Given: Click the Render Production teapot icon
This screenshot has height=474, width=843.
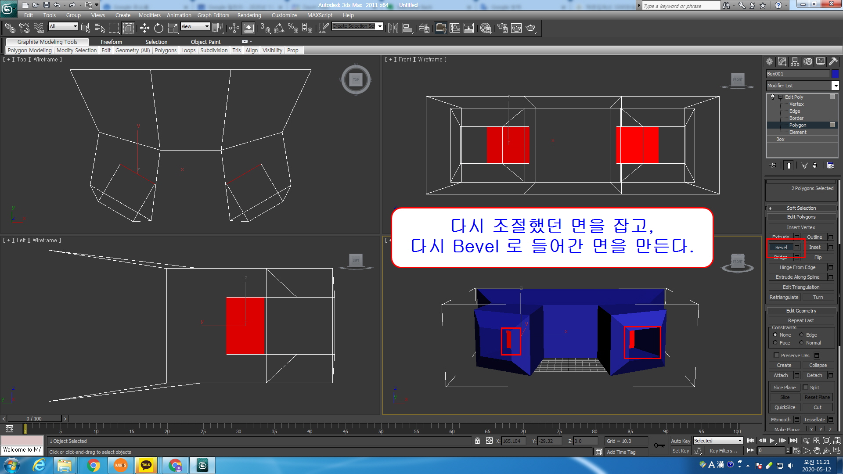Looking at the screenshot, I should click(530, 29).
